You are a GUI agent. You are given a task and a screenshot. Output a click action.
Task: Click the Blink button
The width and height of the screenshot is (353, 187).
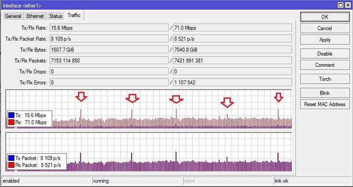tap(325, 93)
